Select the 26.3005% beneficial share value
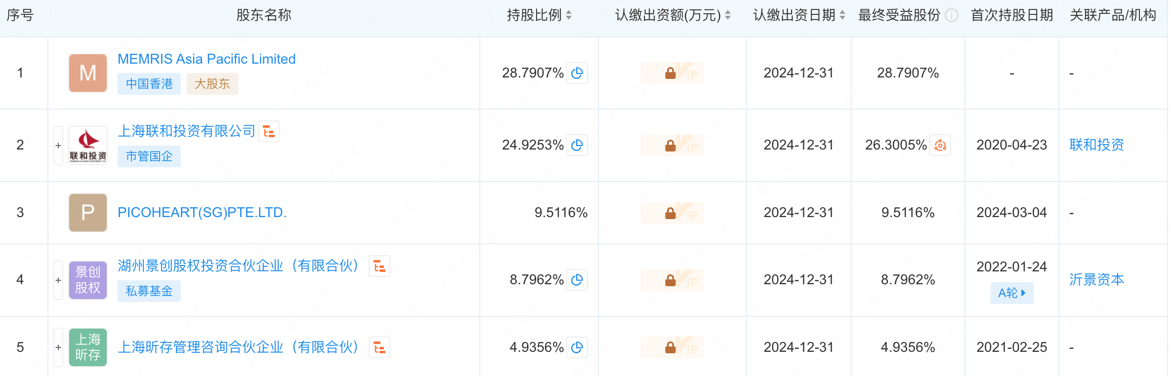The height and width of the screenshot is (376, 1171). (x=896, y=145)
